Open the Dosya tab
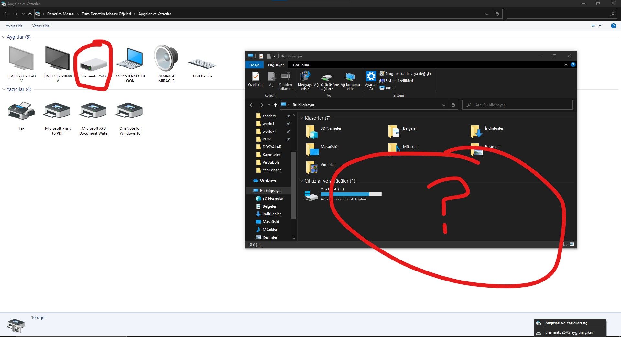The width and height of the screenshot is (621, 337). point(254,65)
